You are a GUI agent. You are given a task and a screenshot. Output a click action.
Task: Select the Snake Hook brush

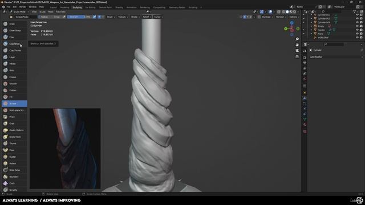[14, 137]
